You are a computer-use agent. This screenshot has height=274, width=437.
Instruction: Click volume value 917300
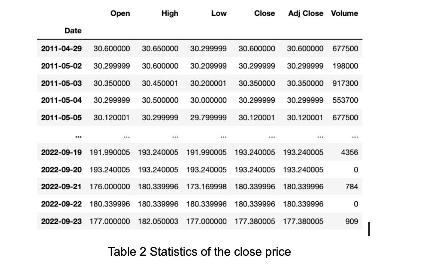(x=345, y=83)
